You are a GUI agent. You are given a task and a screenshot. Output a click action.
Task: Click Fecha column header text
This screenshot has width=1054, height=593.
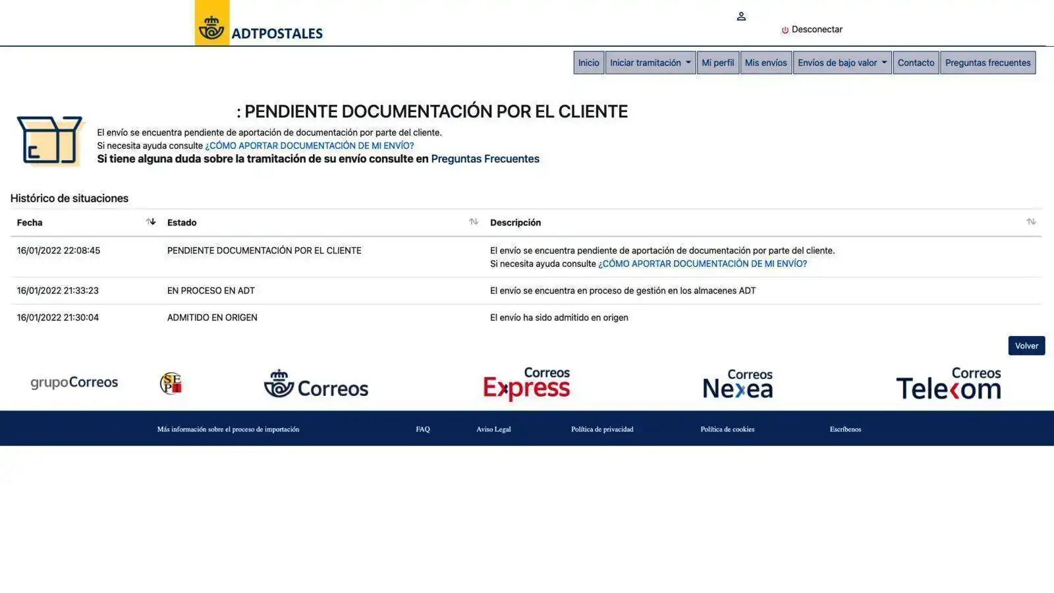click(30, 223)
